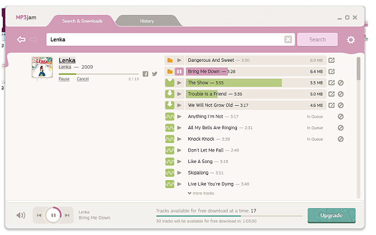The width and height of the screenshot is (376, 235).
Task: Click the Upgrade button
Action: click(x=331, y=216)
